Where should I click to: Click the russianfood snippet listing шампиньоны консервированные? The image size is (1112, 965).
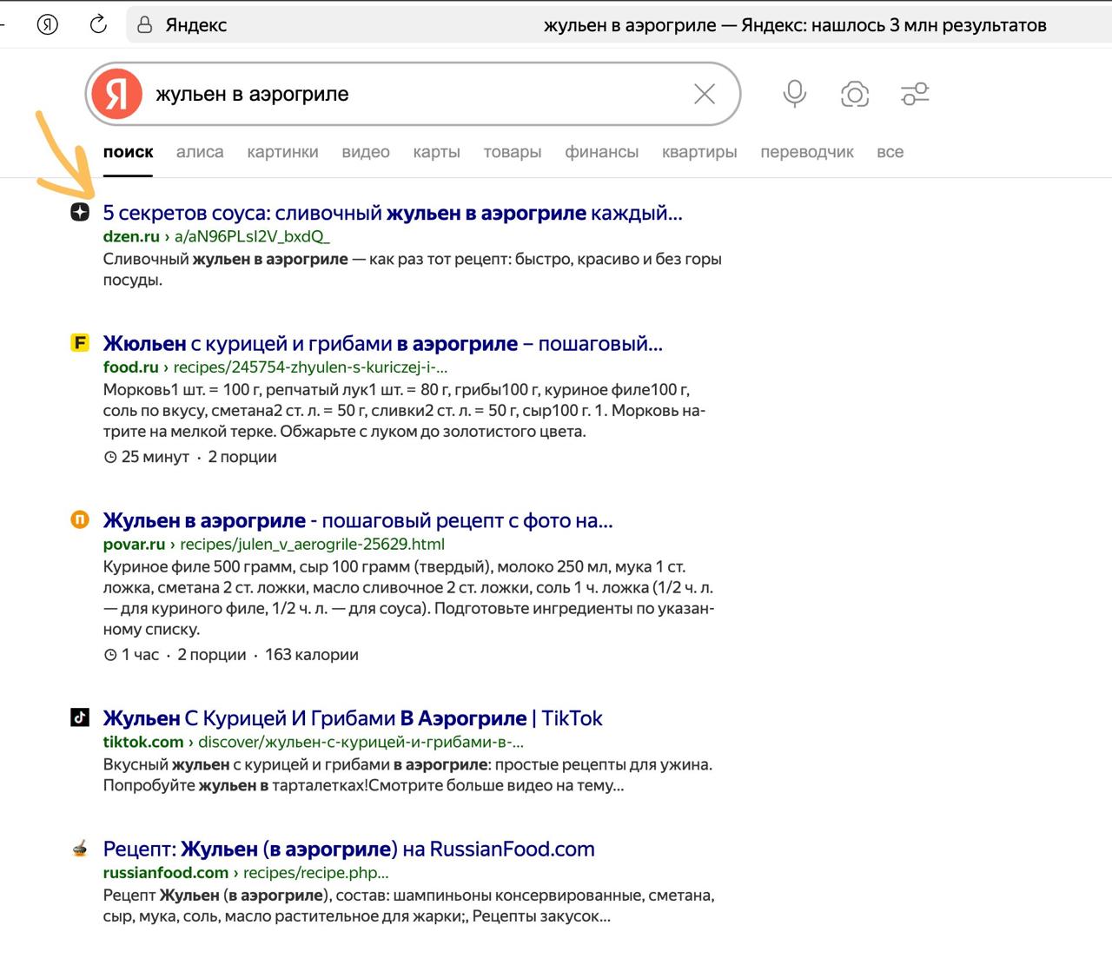point(408,905)
